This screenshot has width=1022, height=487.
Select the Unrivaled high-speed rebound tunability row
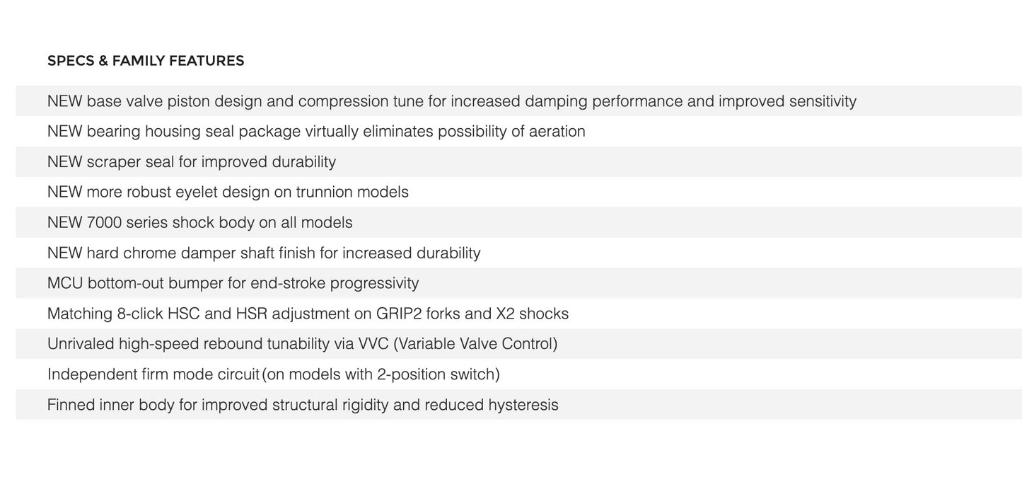(302, 344)
